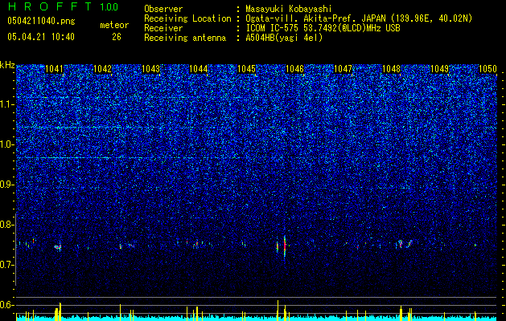Click the kHz axis unit label
Image resolution: width=506 pixels, height=321 pixels.
pos(7,65)
